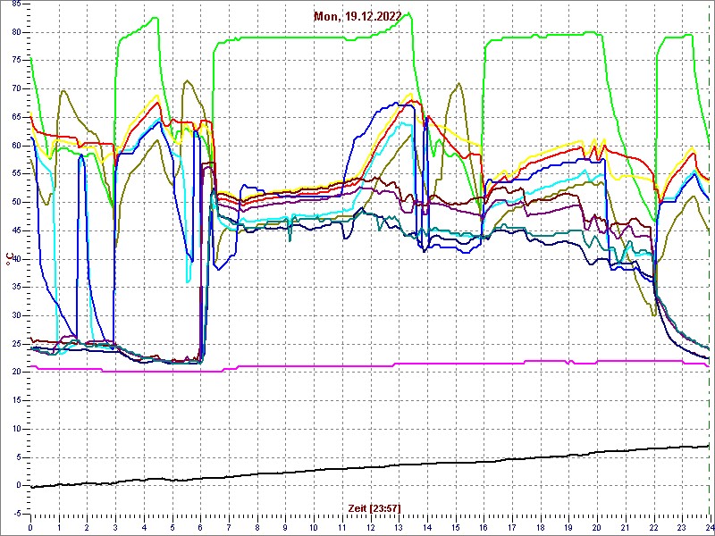This screenshot has height=536, width=715.
Task: Pick hour '18' on the time axis
Action: tap(541, 528)
